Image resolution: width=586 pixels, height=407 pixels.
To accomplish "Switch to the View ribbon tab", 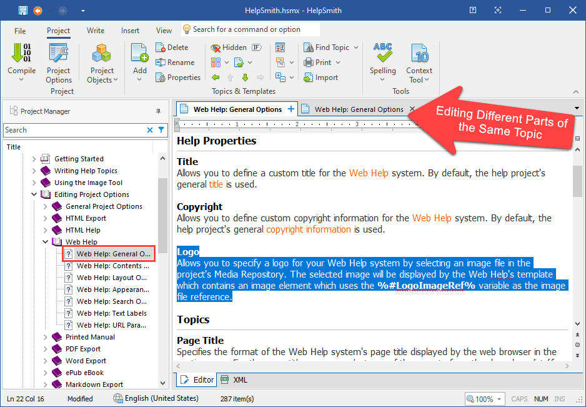I will coord(164,31).
